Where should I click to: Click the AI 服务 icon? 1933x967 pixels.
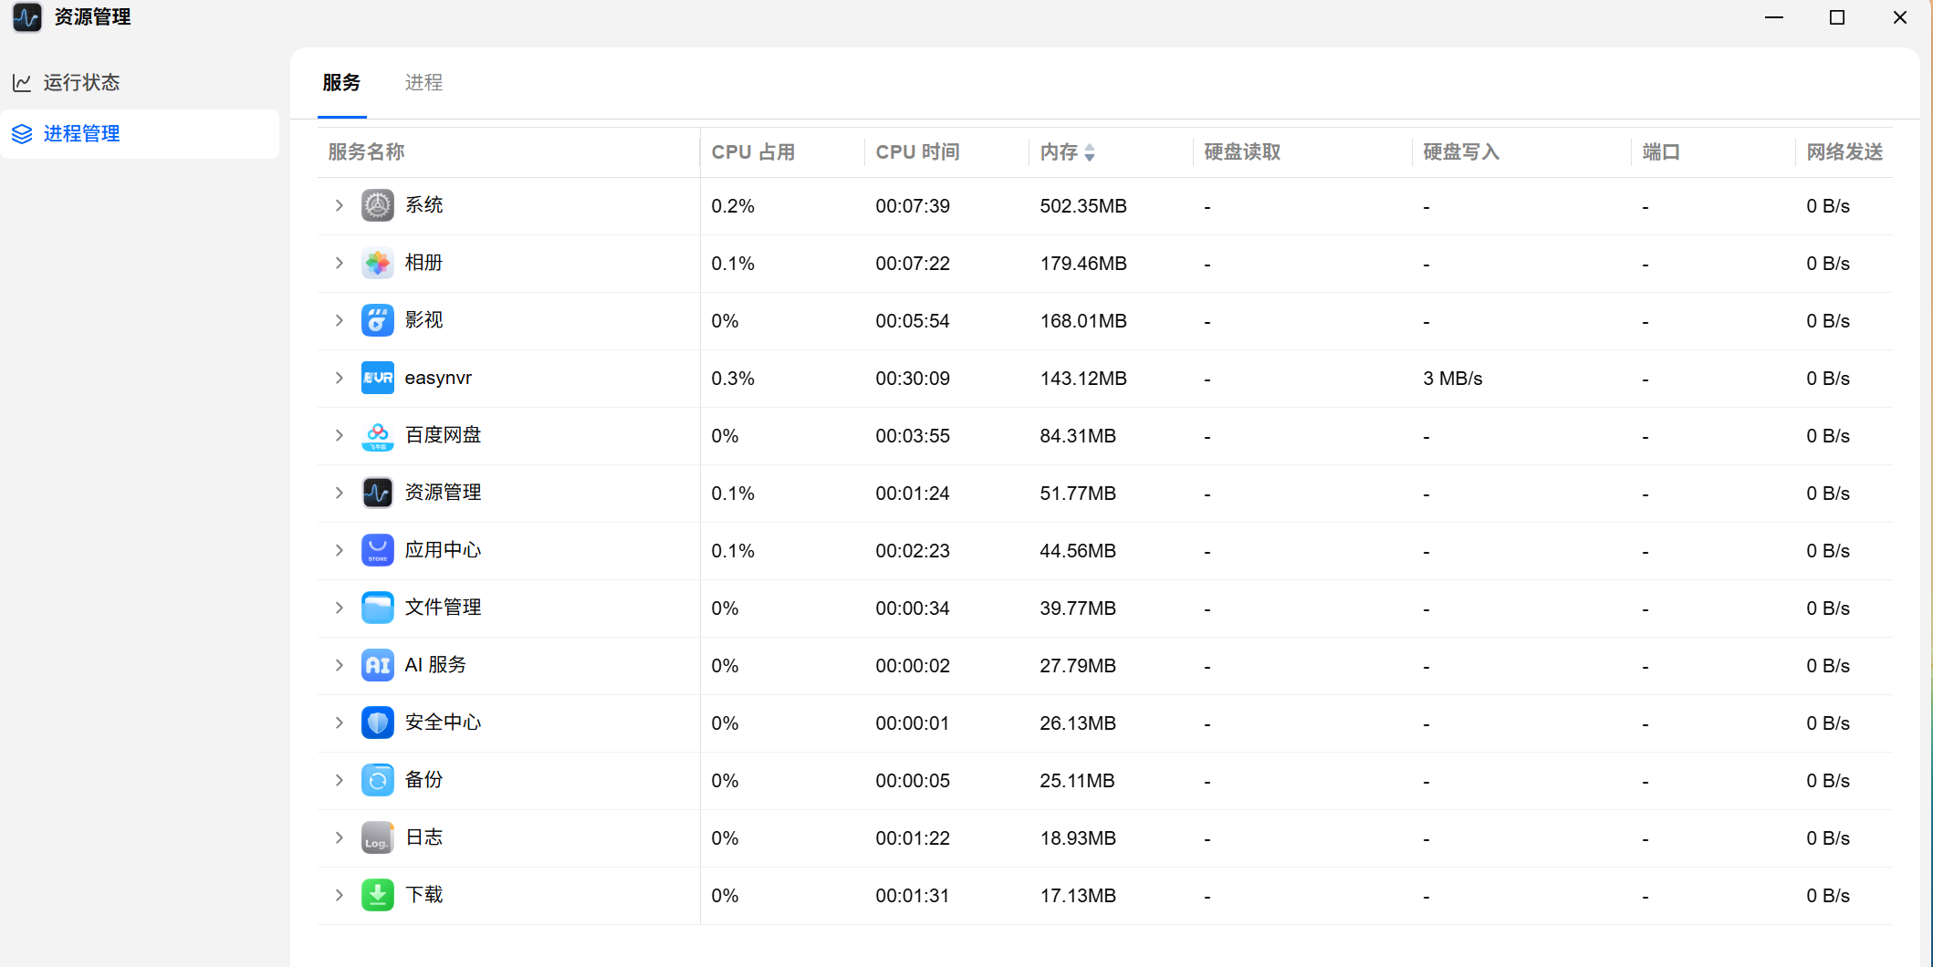377,665
